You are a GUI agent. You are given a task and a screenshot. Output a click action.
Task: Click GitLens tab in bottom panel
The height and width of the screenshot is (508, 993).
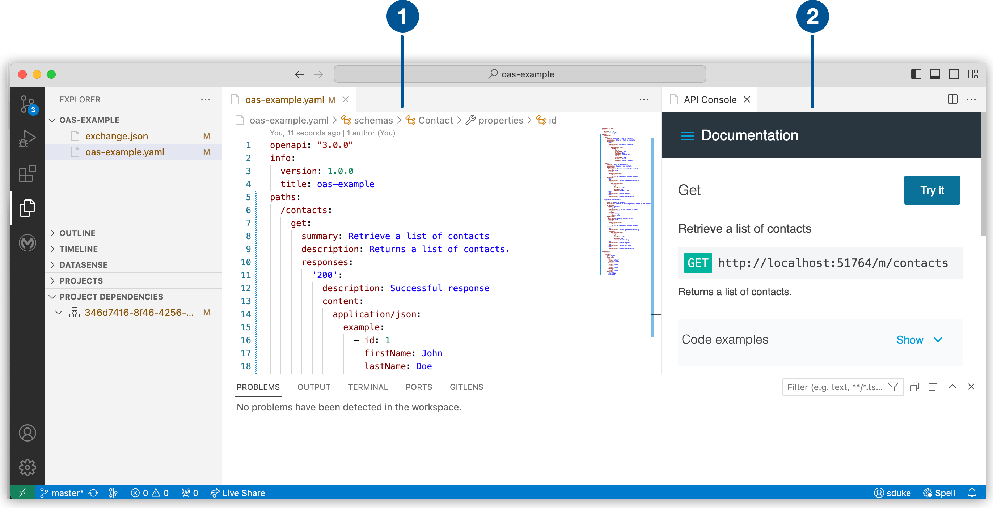click(x=466, y=387)
